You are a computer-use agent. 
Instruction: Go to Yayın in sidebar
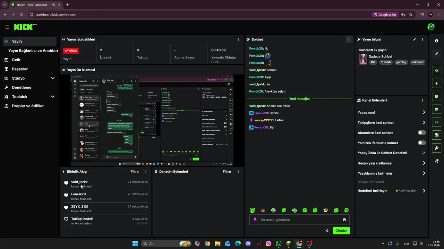pos(29,41)
